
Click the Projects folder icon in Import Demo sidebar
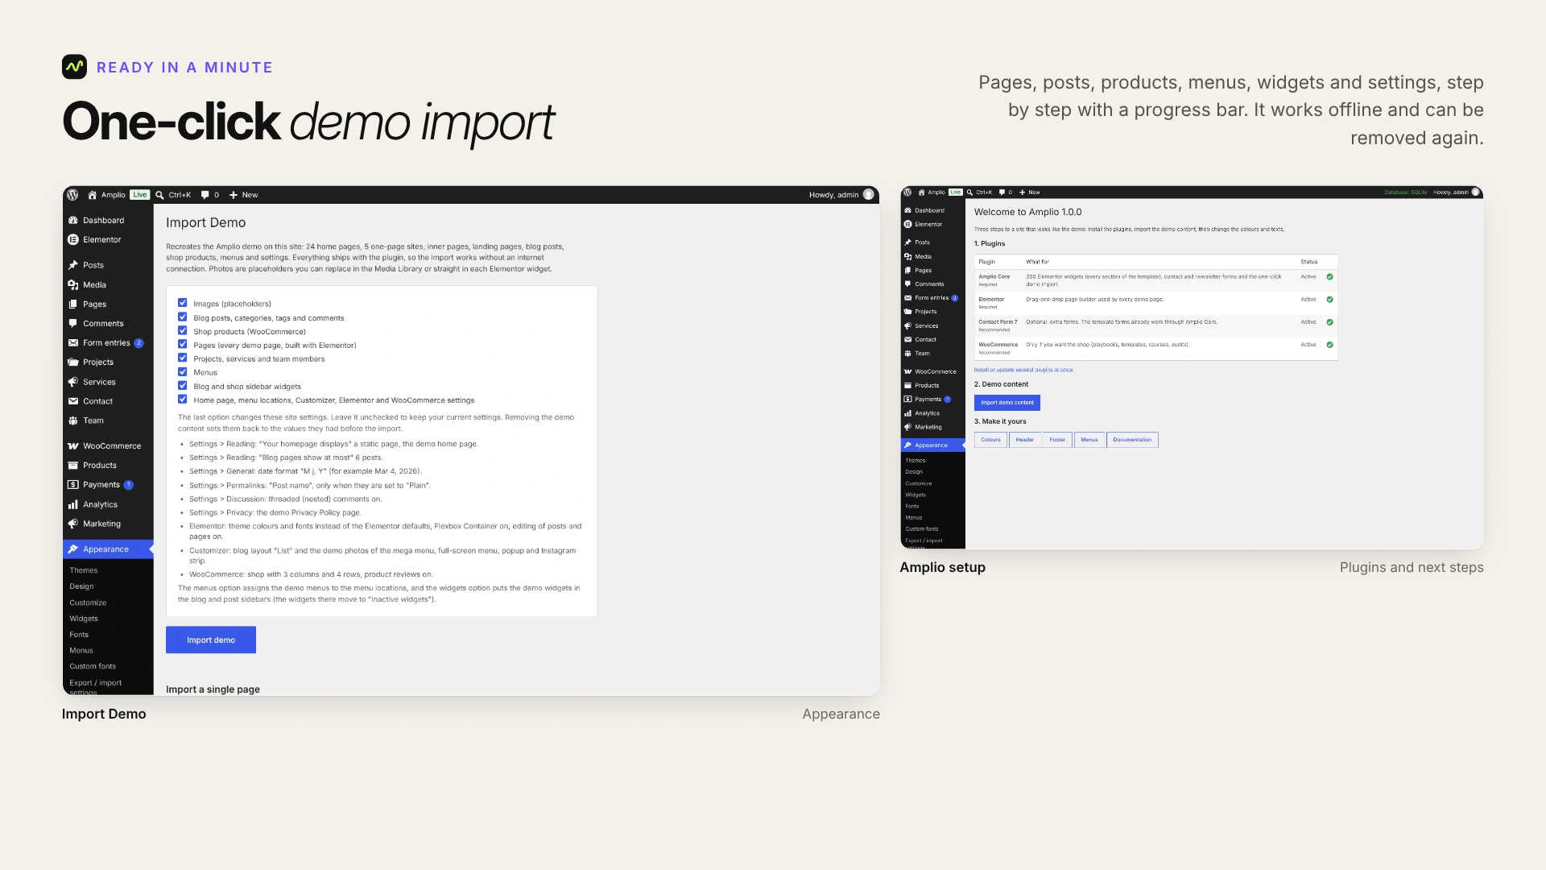(x=73, y=362)
